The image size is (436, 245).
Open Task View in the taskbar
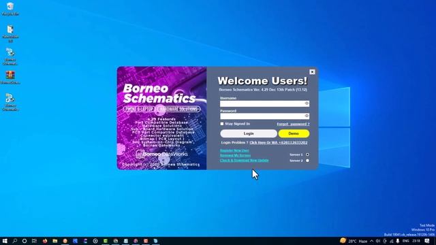point(34,241)
